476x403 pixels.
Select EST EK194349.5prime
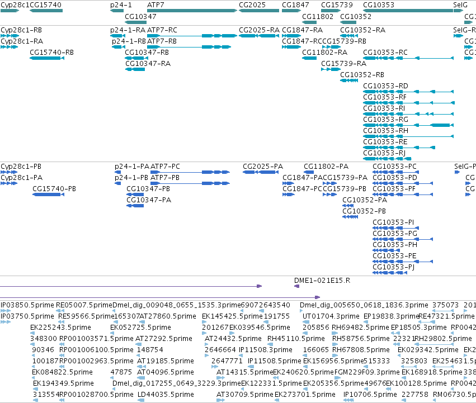click(x=35, y=389)
